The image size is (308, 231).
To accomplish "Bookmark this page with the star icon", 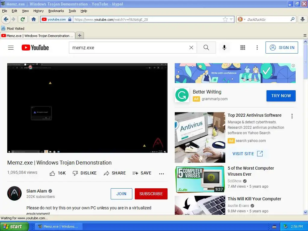I will tap(225, 19).
